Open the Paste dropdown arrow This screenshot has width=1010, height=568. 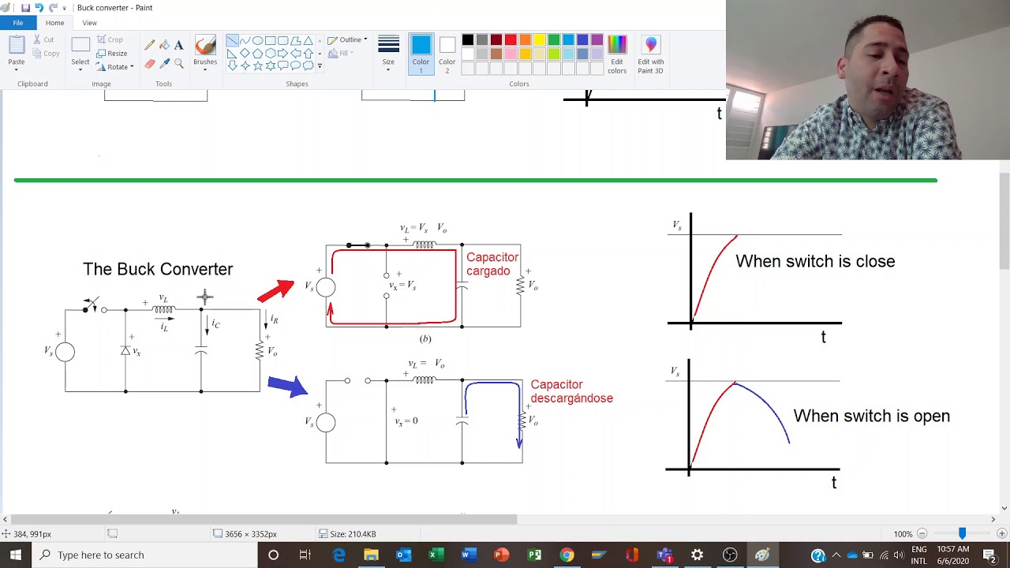tap(16, 69)
